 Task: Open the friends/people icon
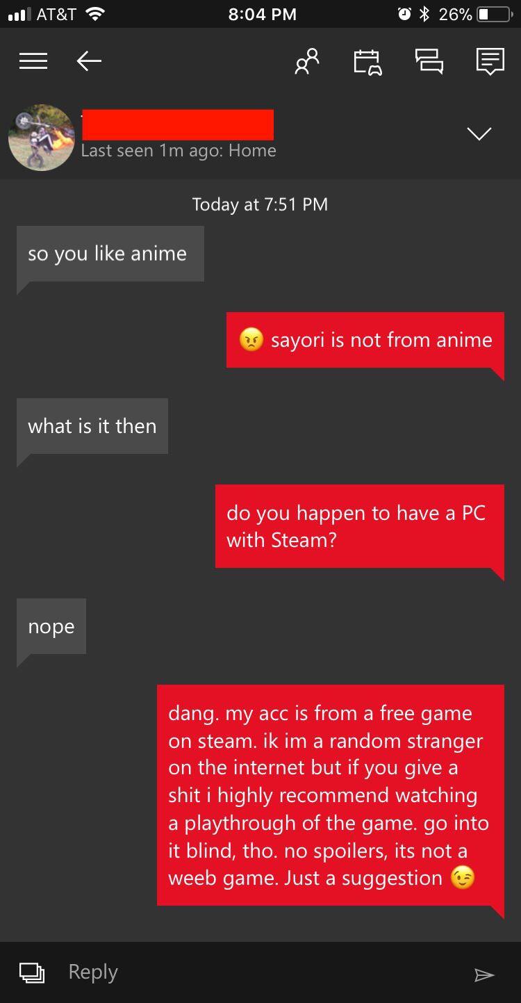tap(308, 61)
